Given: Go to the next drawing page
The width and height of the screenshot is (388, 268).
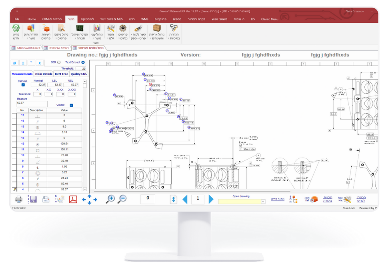Looking at the screenshot, I should point(211,199).
